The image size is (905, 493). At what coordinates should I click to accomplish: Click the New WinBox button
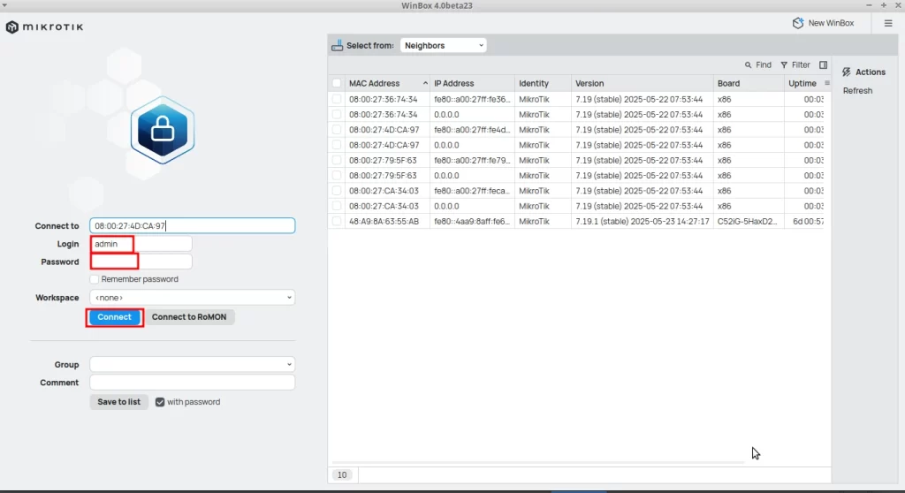pyautogui.click(x=824, y=23)
